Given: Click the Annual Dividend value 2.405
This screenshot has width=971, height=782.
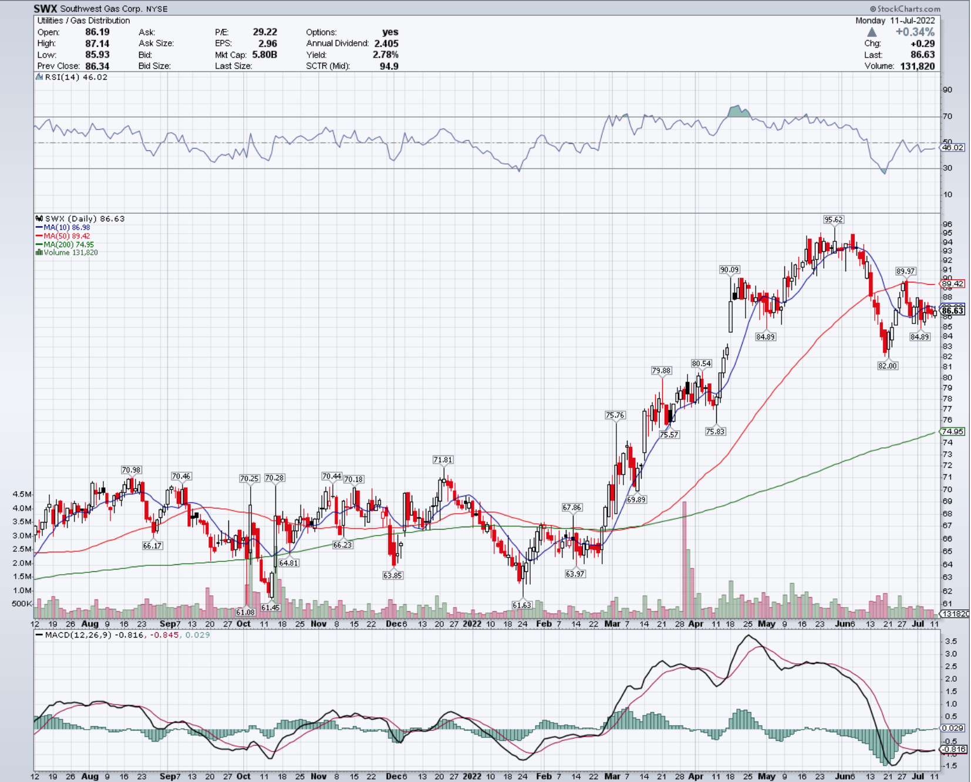Looking at the screenshot, I should pyautogui.click(x=386, y=43).
